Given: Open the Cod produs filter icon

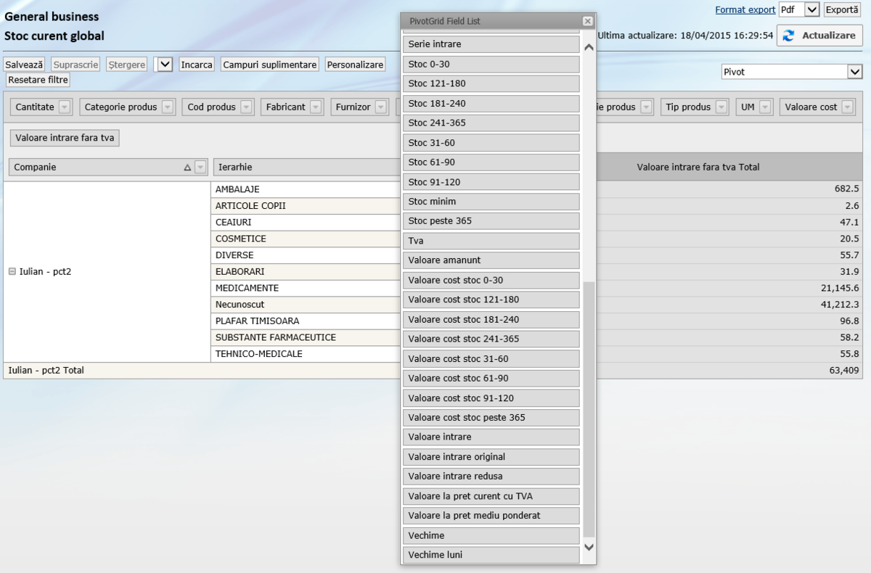Looking at the screenshot, I should (x=246, y=107).
